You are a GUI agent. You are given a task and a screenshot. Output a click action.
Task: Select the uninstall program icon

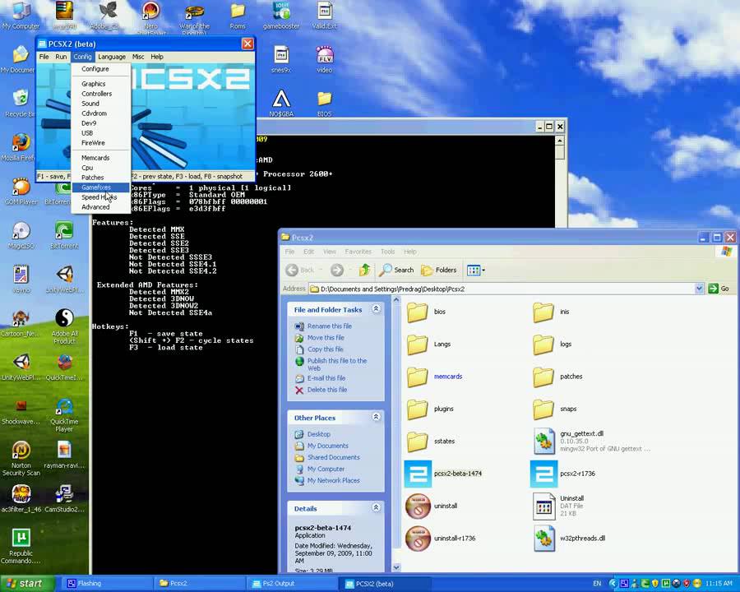coord(419,506)
